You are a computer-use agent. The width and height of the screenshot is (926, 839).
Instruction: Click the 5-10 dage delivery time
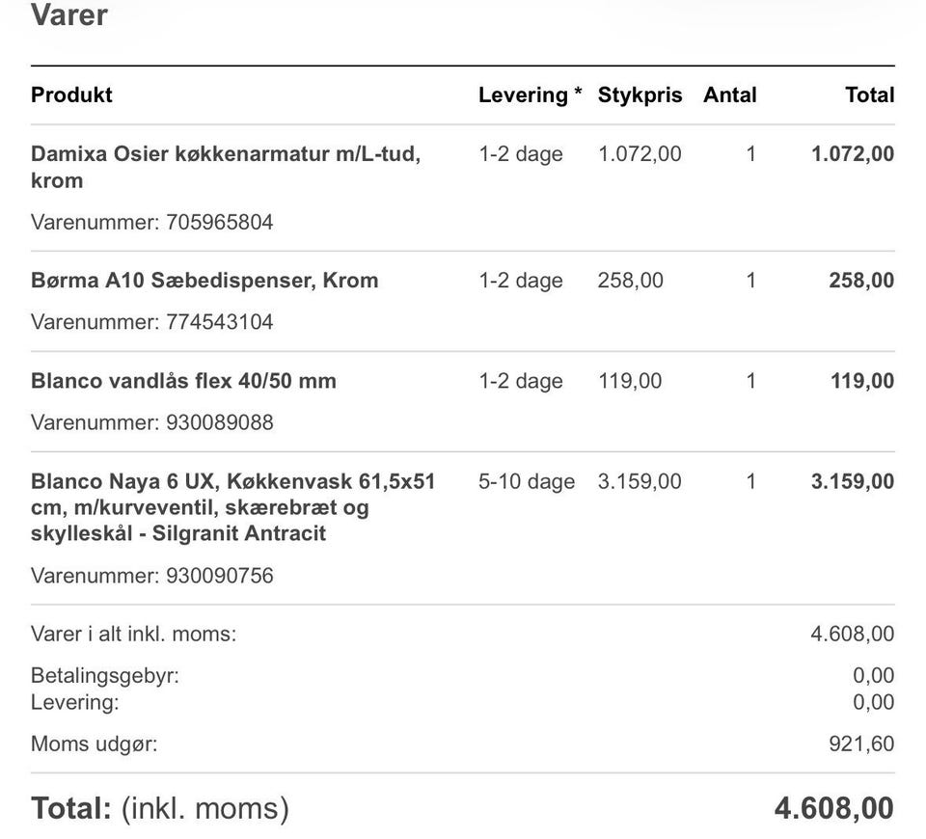tap(527, 481)
